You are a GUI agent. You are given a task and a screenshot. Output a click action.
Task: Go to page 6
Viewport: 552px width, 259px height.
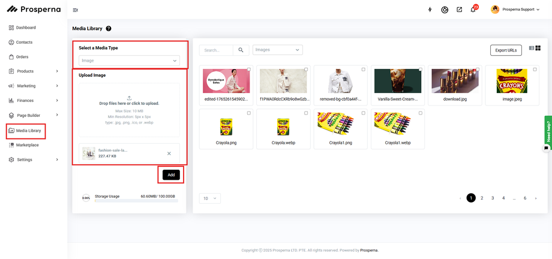click(525, 198)
